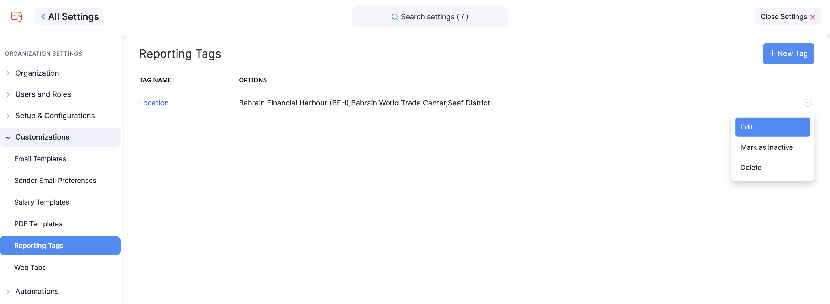Image resolution: width=830 pixels, height=304 pixels.
Task: Click the three-dot more options icon for Location
Action: (807, 103)
